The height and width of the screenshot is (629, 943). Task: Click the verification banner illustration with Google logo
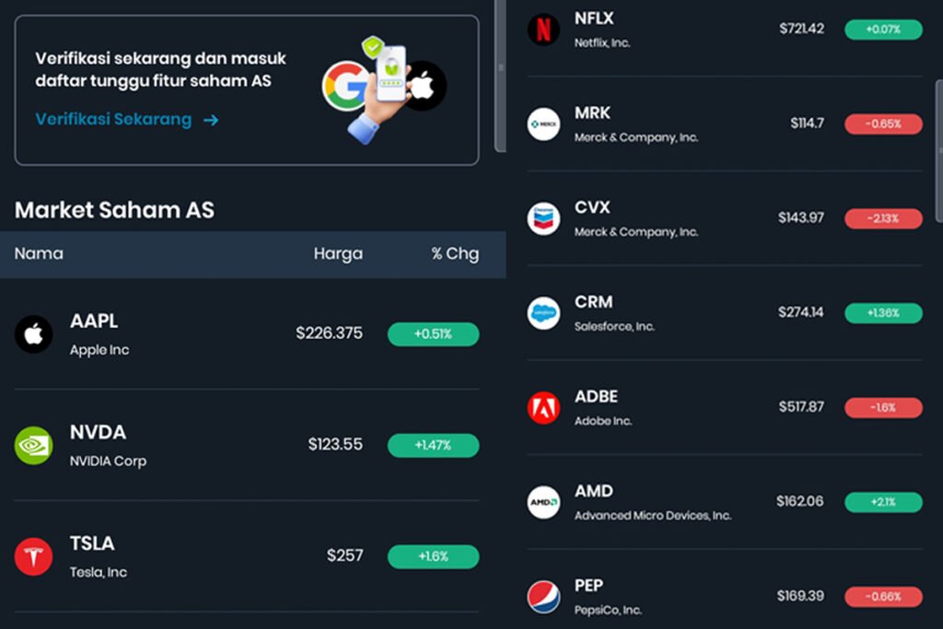pyautogui.click(x=385, y=89)
